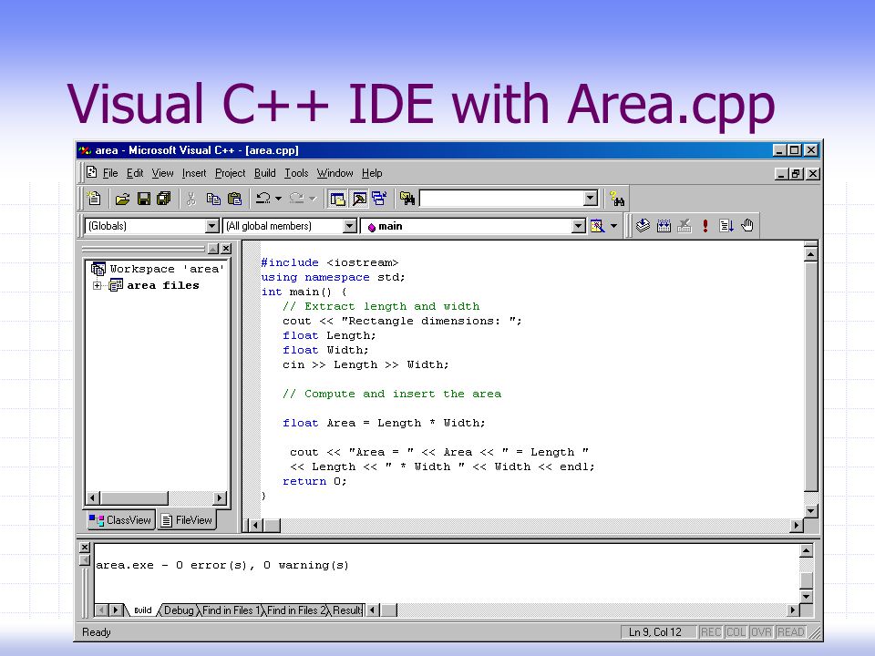Switch to the ClassView tab
This screenshot has height=656, width=875.
click(x=120, y=520)
